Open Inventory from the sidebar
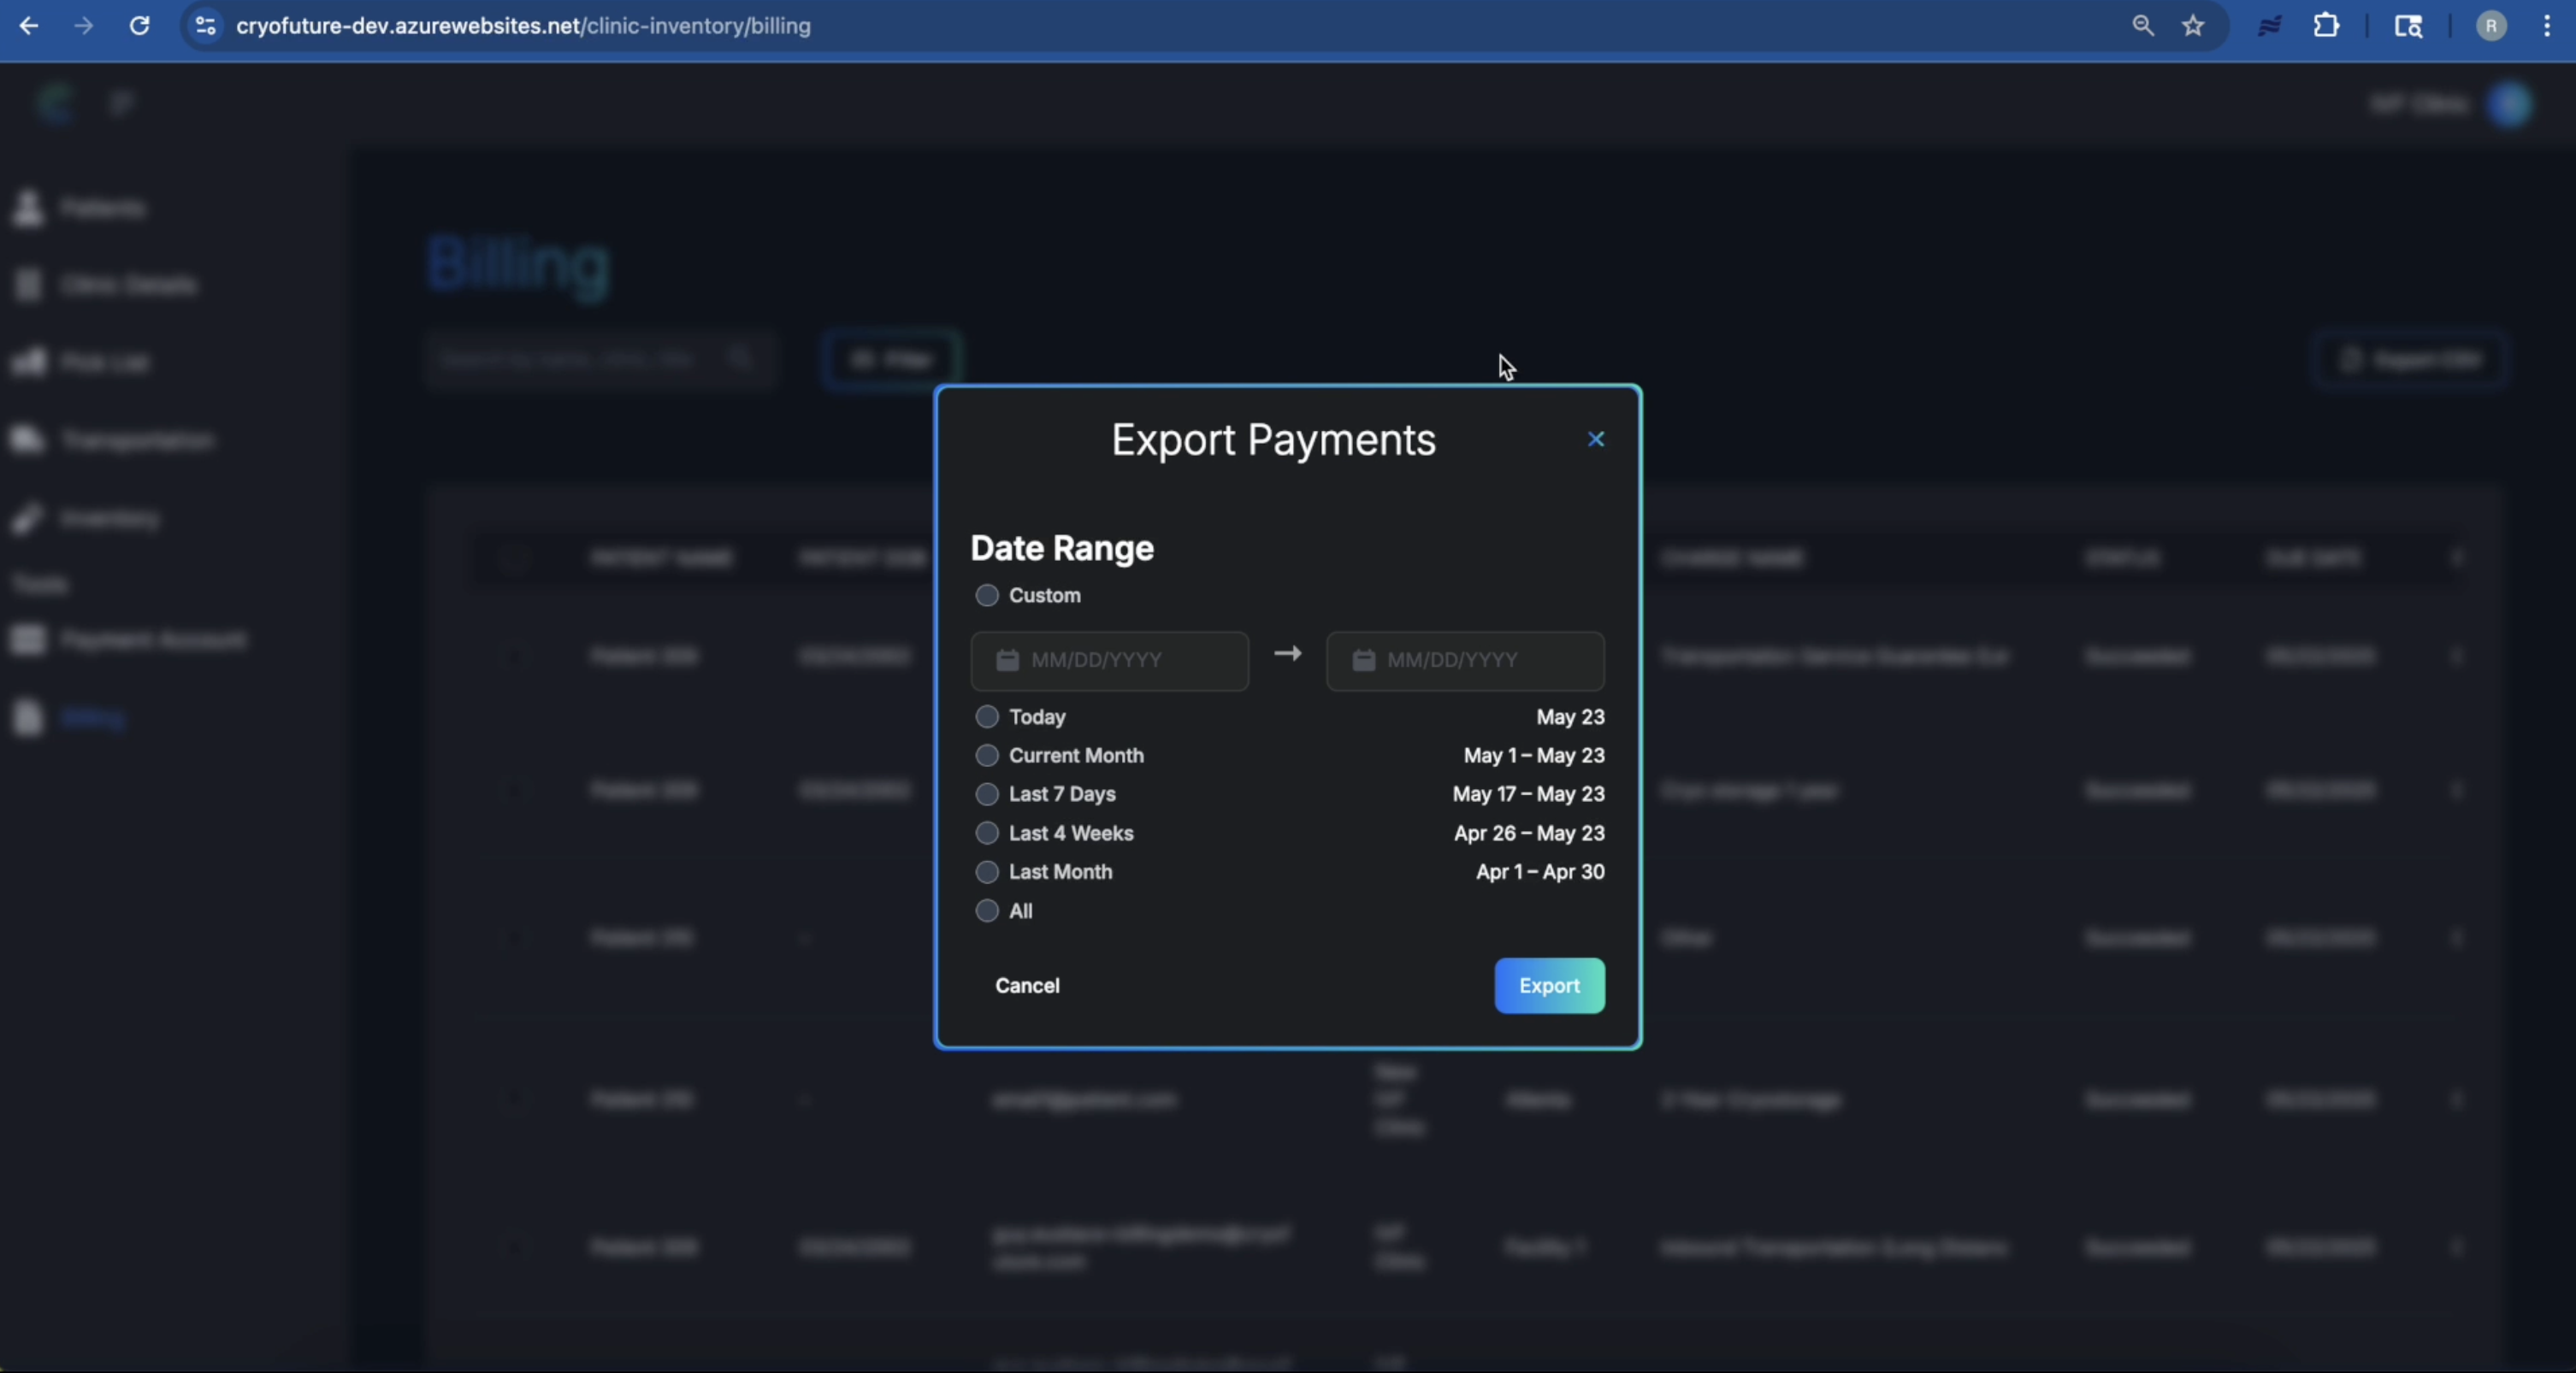Screen dimensions: 2576x1373 point(29,519)
